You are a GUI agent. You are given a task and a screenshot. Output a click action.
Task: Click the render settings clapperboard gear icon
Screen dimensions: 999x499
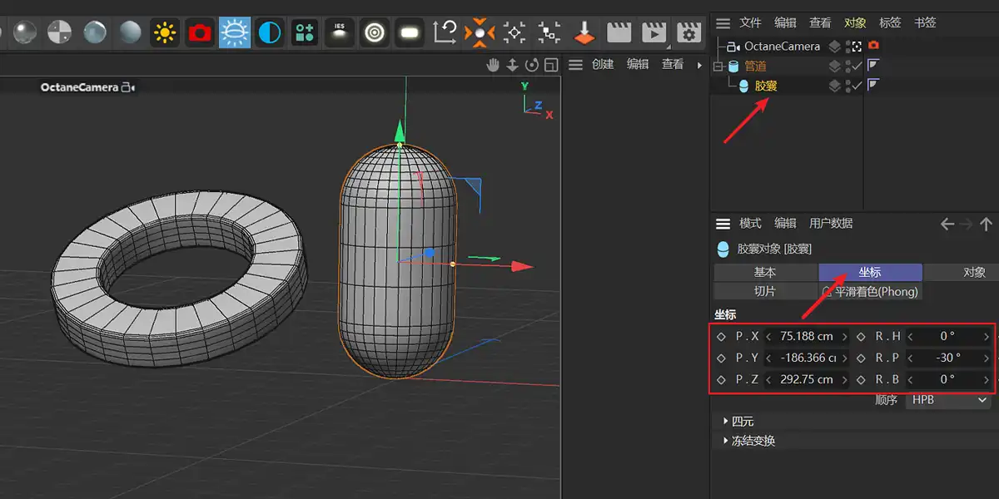click(x=688, y=32)
